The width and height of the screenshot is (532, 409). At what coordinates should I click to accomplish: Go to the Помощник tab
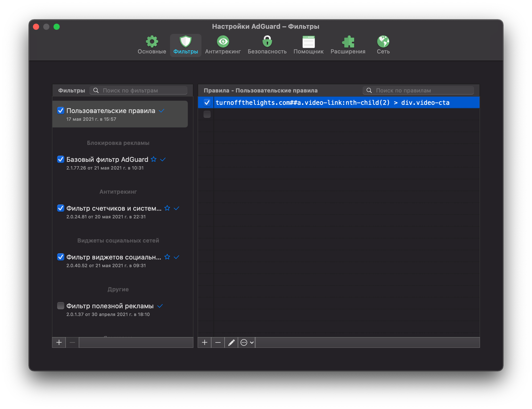point(308,45)
